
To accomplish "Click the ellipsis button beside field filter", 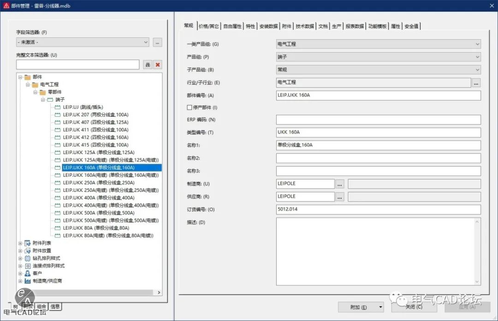I will [158, 42].
